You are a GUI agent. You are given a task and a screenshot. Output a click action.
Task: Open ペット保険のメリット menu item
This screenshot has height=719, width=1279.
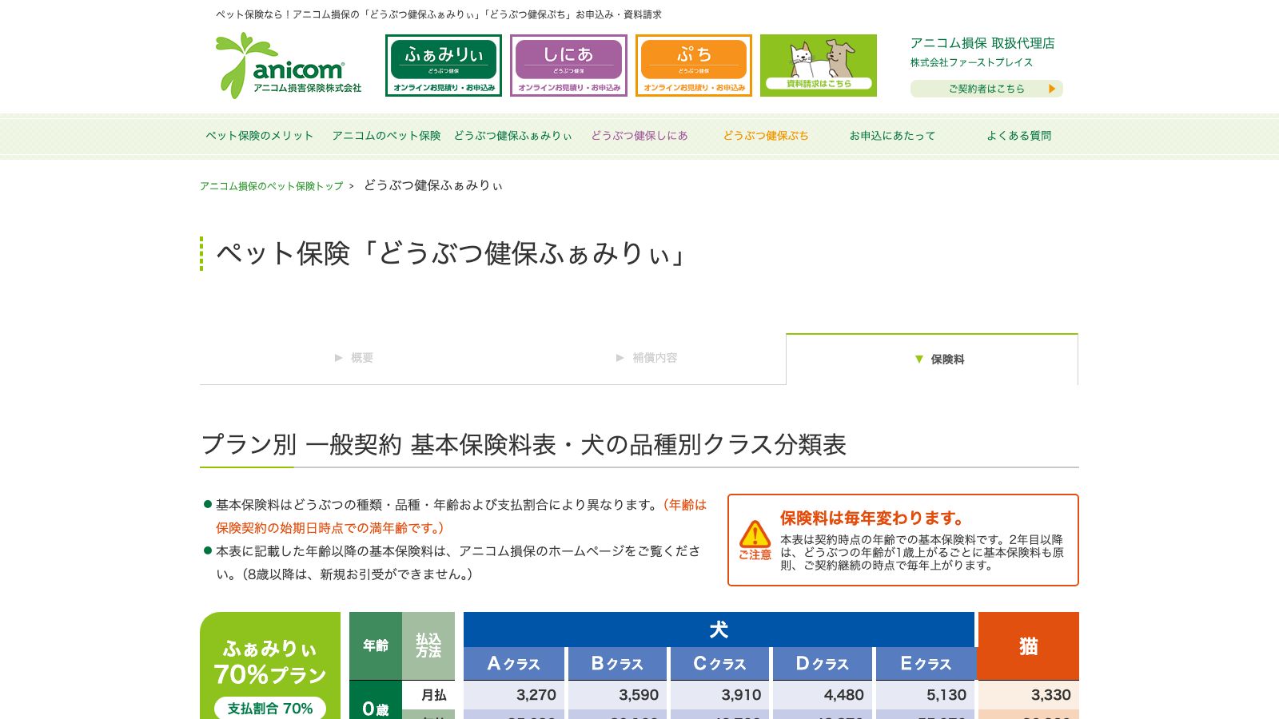tap(260, 136)
